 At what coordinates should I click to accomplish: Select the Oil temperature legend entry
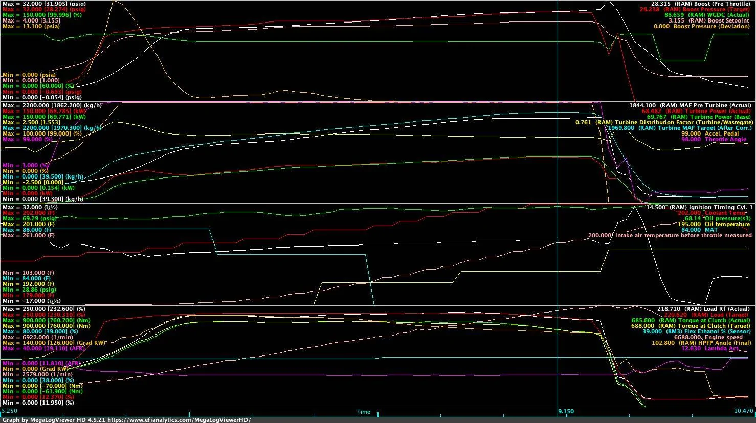tap(714, 224)
